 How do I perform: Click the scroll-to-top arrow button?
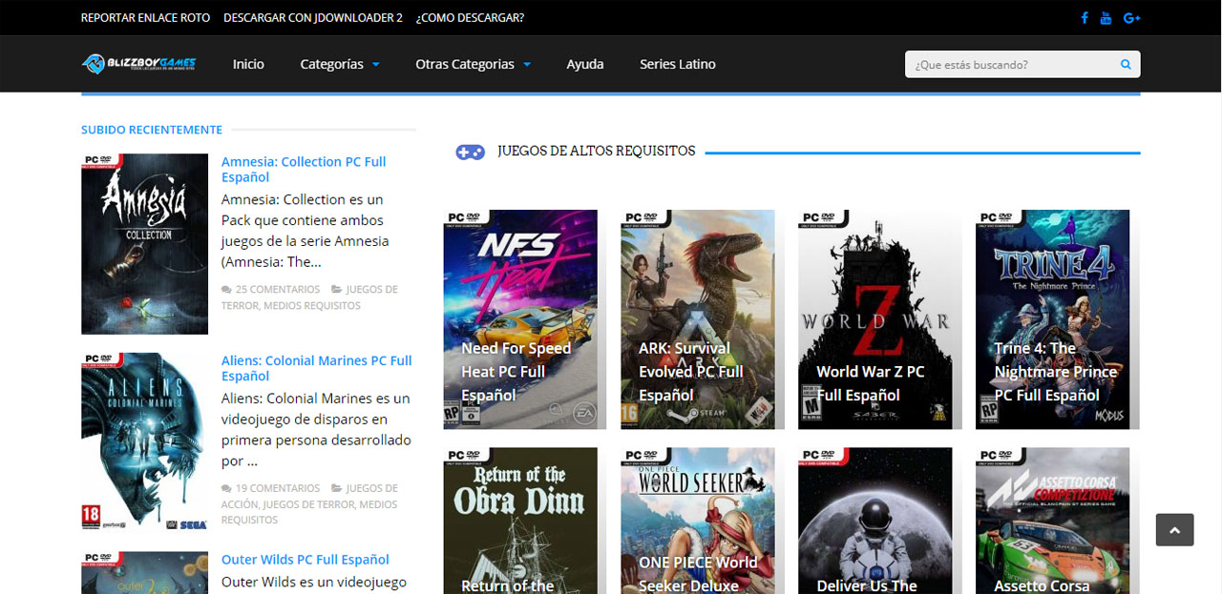1174,530
